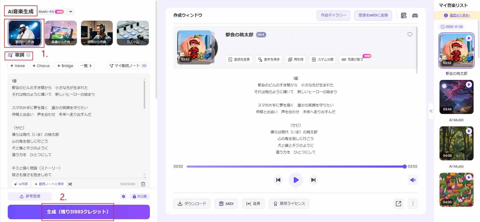Viewport: 480px width, 222px height.
Task: Click the 履歴永久保存 link
Action: click(x=460, y=15)
